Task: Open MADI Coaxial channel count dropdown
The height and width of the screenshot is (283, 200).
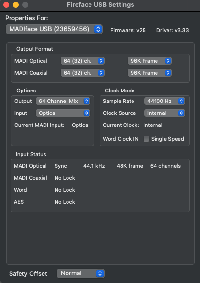Action: (x=83, y=73)
